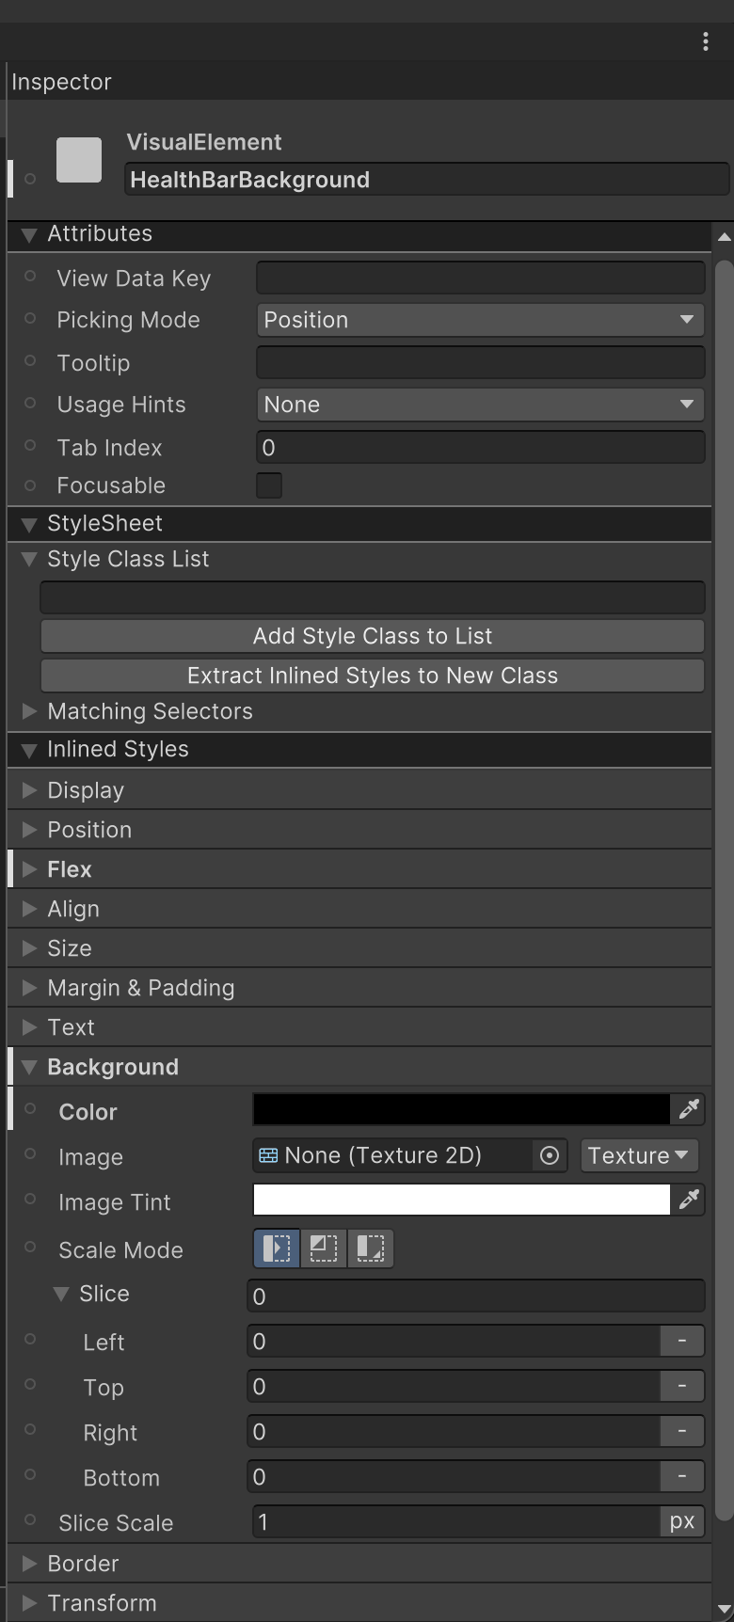Click the VisualElement type icon
The image size is (734, 1622).
coord(79,160)
